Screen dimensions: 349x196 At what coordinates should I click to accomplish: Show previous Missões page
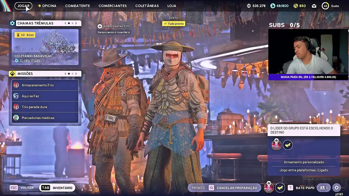(65, 74)
